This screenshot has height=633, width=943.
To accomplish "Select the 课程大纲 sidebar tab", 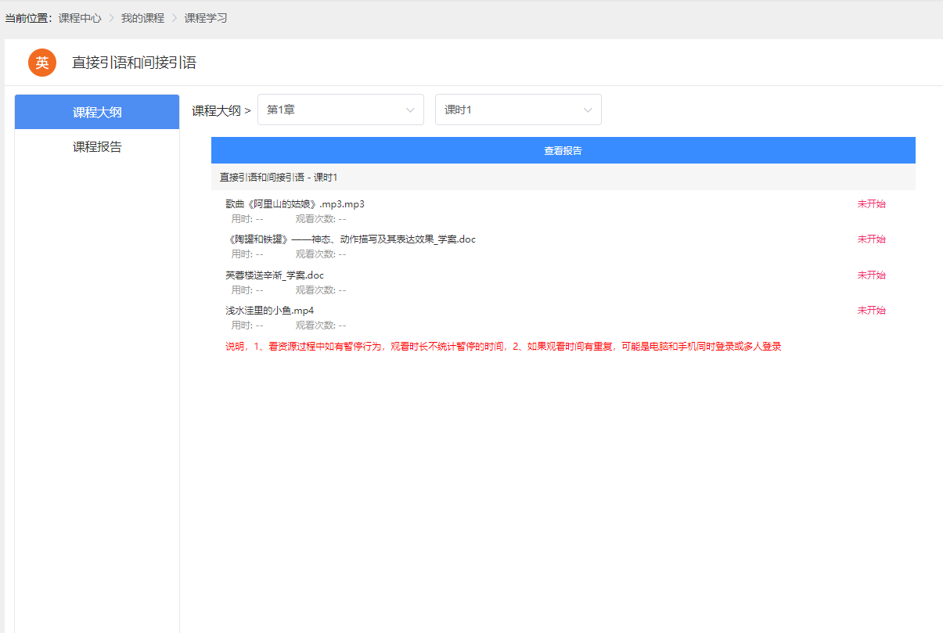I will (x=97, y=112).
